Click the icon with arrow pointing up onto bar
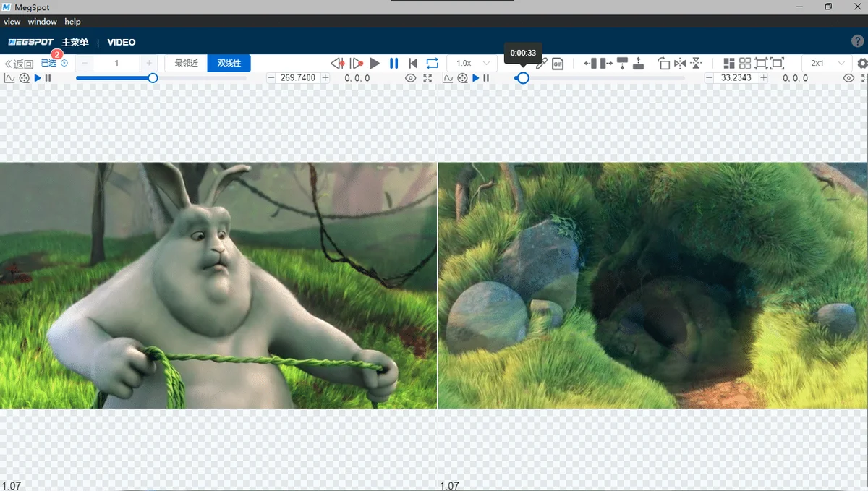 pos(638,64)
